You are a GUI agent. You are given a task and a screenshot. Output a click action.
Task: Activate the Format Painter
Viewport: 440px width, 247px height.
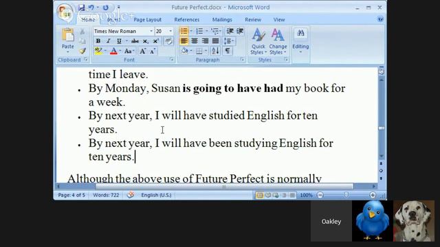point(82,51)
